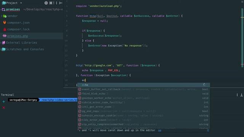The image size is (244, 137).
Task: Click serega@iMac-Sergey in terminal prompt
Action: tap(23, 100)
